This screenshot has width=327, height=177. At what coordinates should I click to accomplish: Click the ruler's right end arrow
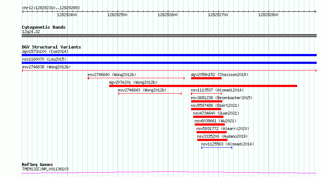315,12
